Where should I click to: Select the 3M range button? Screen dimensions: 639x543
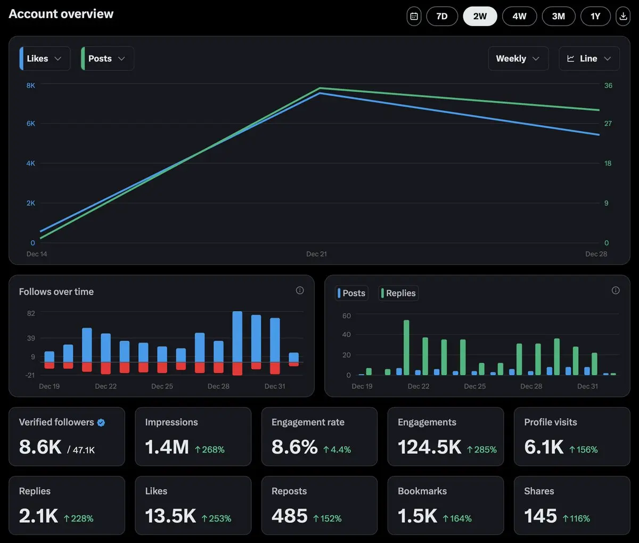click(x=558, y=16)
